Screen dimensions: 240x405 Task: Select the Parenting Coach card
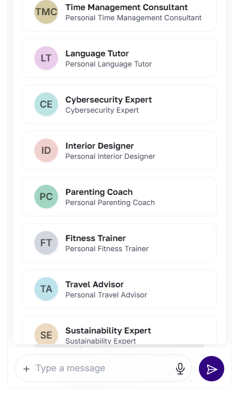(x=119, y=197)
